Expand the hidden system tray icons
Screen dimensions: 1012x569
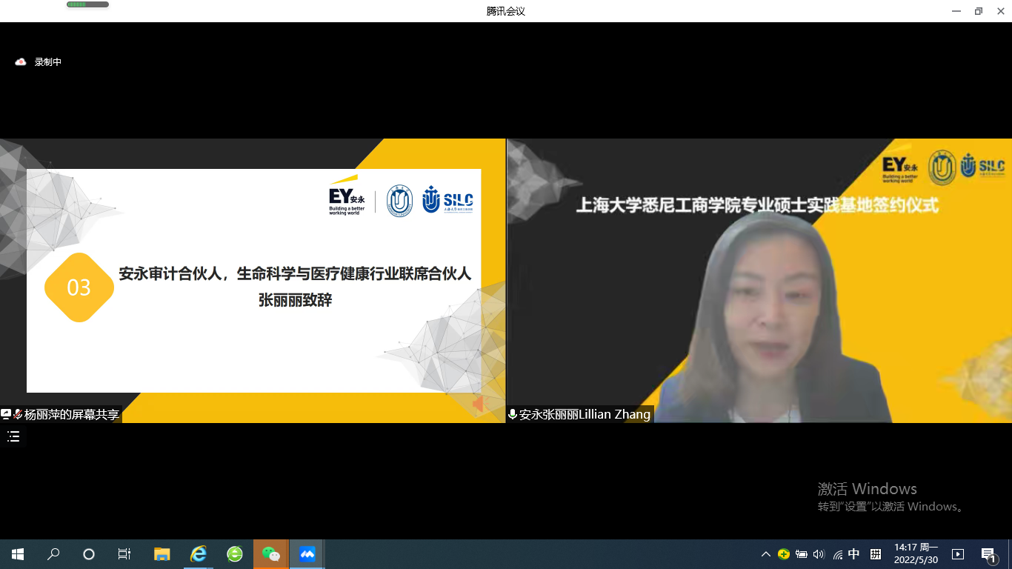tap(765, 554)
